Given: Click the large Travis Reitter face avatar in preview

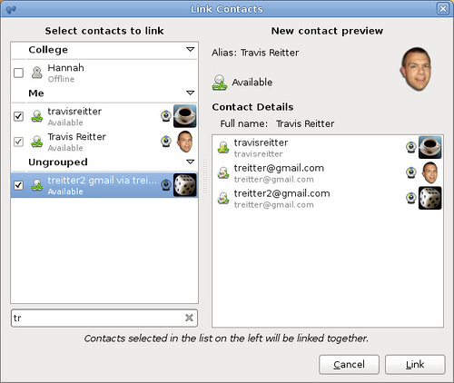Looking at the screenshot, I should click(x=416, y=69).
